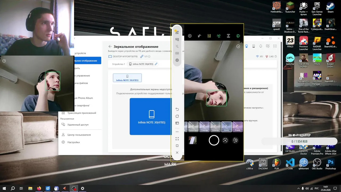The width and height of the screenshot is (341, 192).
Task: Change the 16M resolution camera option
Action: 209,36
